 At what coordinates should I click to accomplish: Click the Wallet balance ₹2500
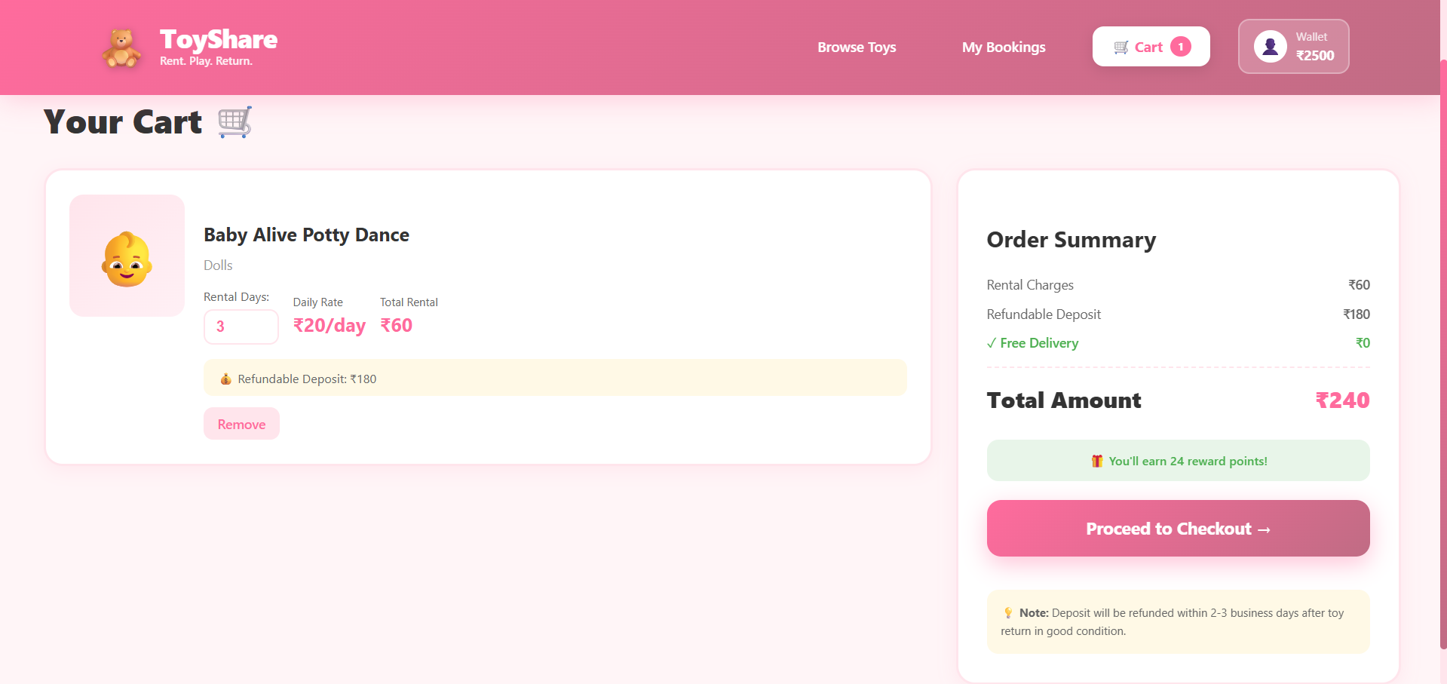[x=1314, y=56]
